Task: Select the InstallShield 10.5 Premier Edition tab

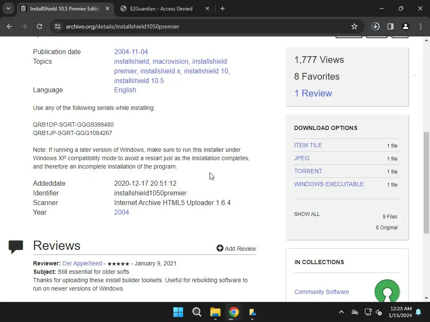Action: pos(65,8)
